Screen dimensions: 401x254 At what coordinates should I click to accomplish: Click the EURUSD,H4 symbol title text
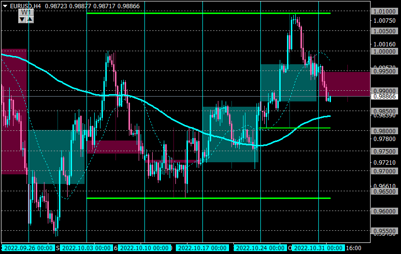pos(25,6)
